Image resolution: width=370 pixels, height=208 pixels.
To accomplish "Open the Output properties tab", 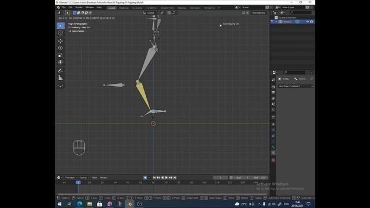I will (273, 92).
